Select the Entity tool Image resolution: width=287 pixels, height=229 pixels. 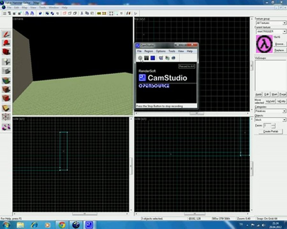click(x=6, y=62)
